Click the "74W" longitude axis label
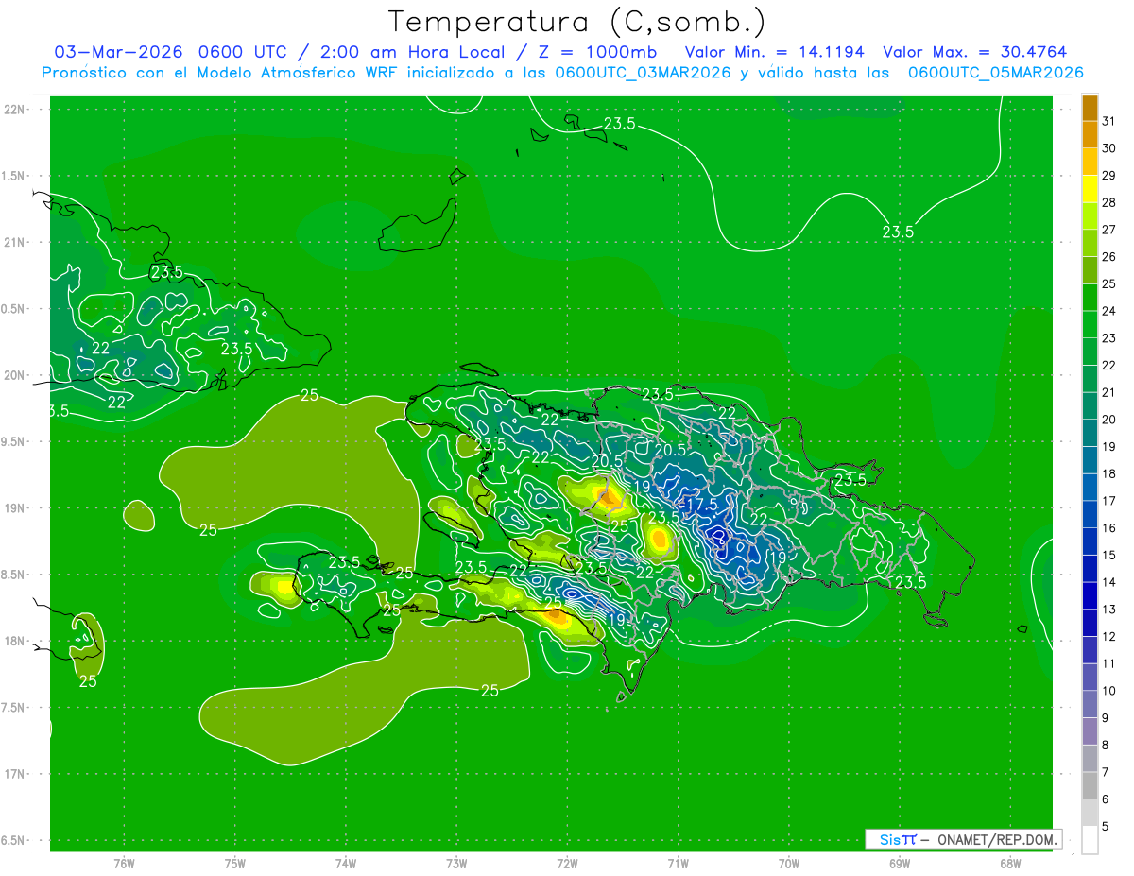 click(x=345, y=864)
